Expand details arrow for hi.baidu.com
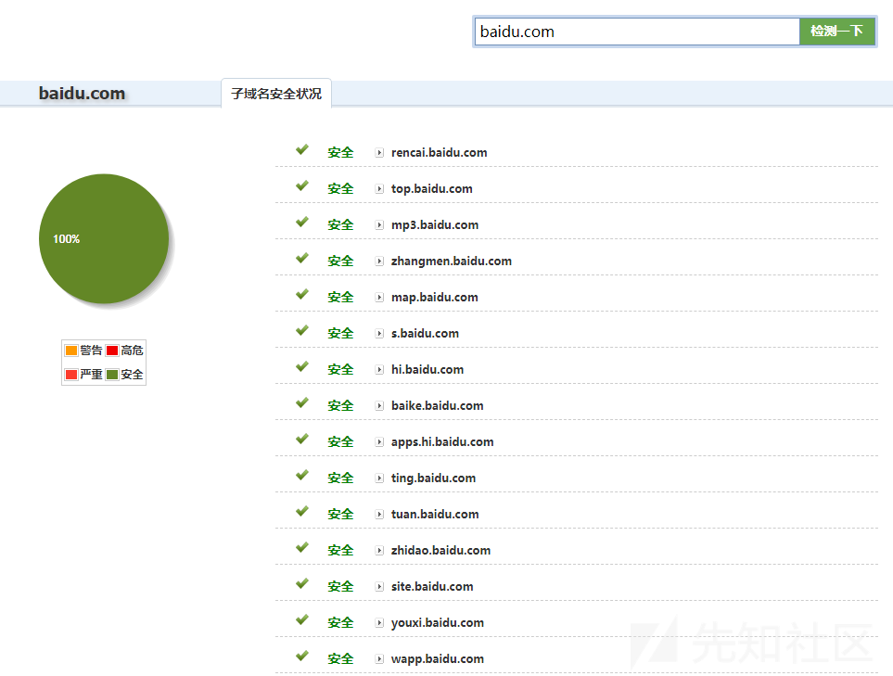Viewport: 893px width, 676px height. pos(379,370)
